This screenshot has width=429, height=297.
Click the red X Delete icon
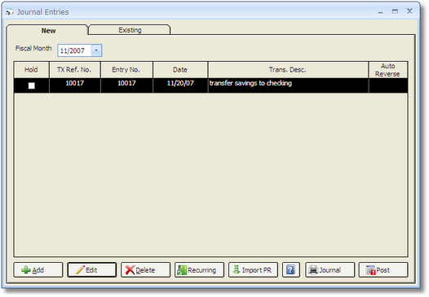(130, 270)
